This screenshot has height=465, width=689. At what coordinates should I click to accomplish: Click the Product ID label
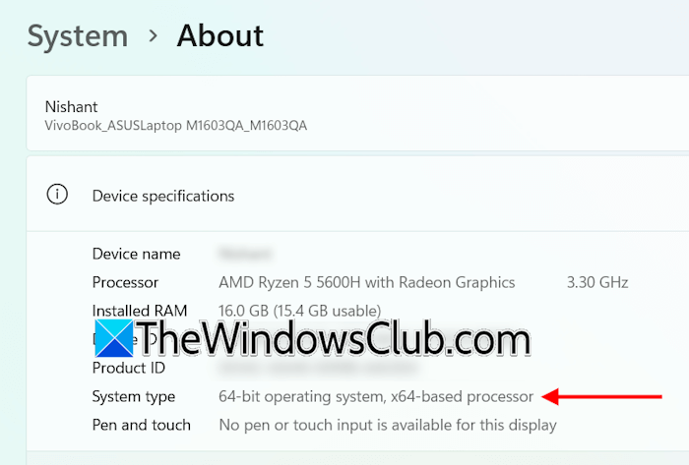coord(129,368)
